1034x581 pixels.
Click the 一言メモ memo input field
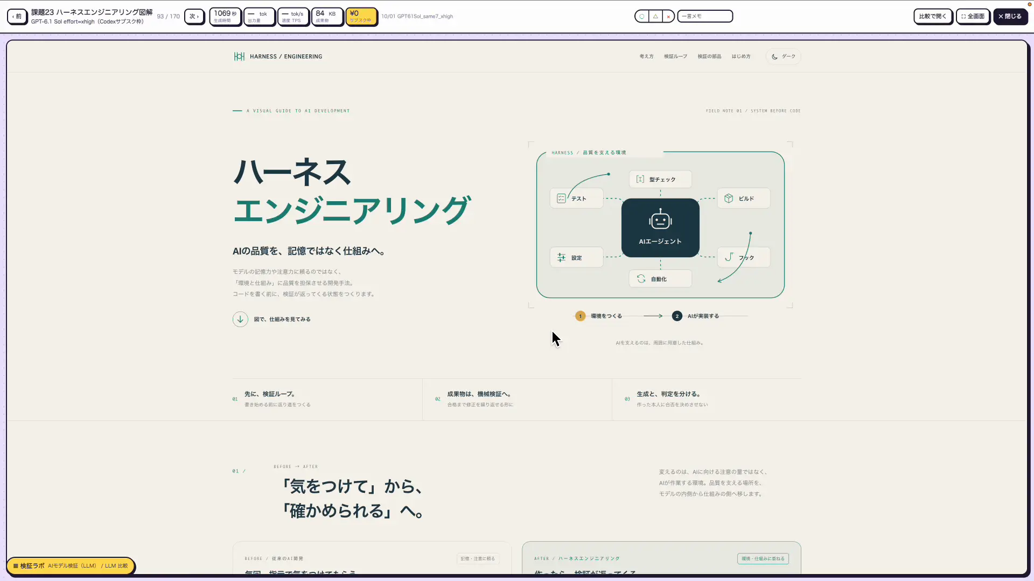coord(705,16)
